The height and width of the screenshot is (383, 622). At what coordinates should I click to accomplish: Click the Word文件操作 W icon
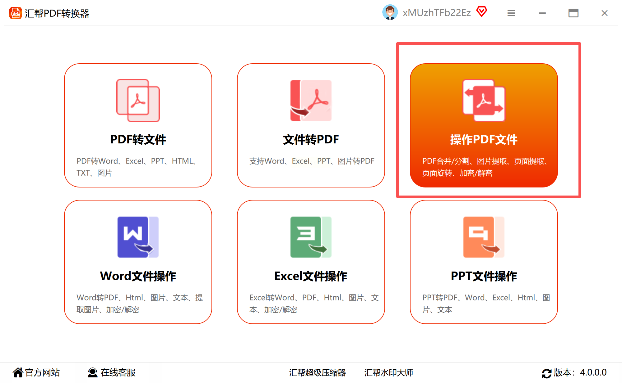coord(138,237)
